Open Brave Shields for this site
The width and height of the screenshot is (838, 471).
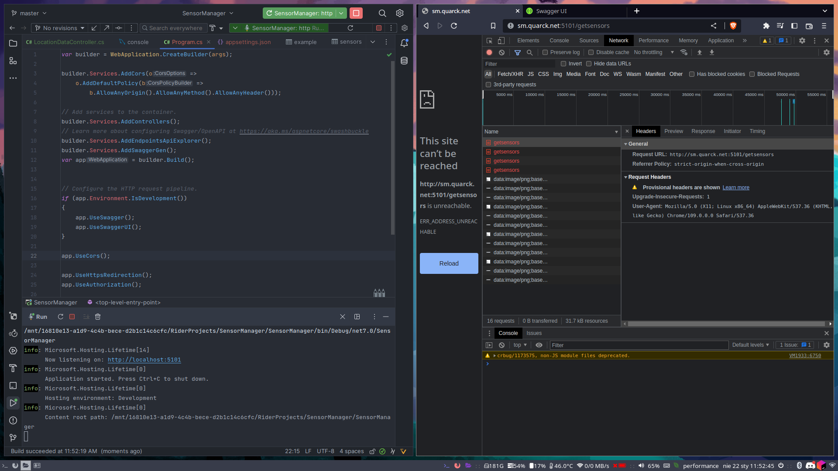tap(733, 26)
